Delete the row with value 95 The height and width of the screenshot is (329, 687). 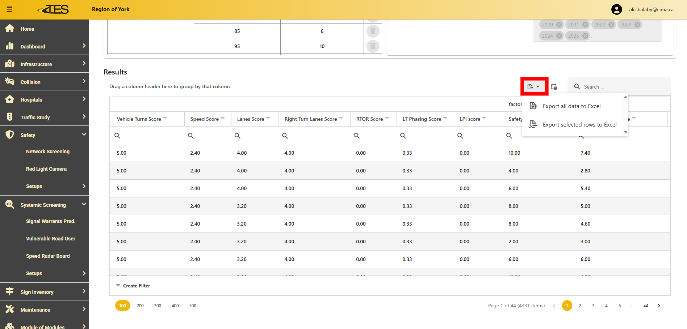373,46
